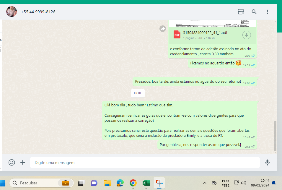Open the network status tray icon
The image size is (282, 190).
point(236,183)
